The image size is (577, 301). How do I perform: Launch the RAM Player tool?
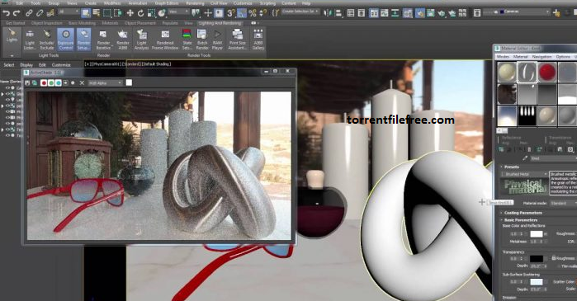217,40
